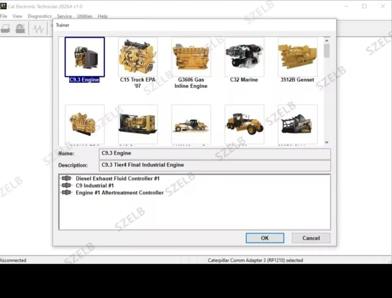Pick the mulcher-equipped track loader thumbnail

coord(297,124)
